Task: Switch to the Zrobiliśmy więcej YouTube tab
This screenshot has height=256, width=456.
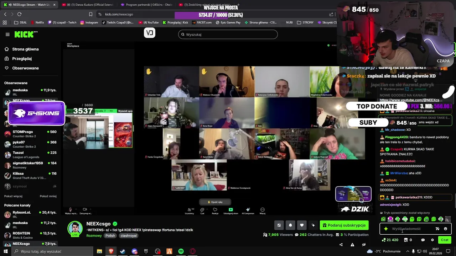Action: point(205,5)
